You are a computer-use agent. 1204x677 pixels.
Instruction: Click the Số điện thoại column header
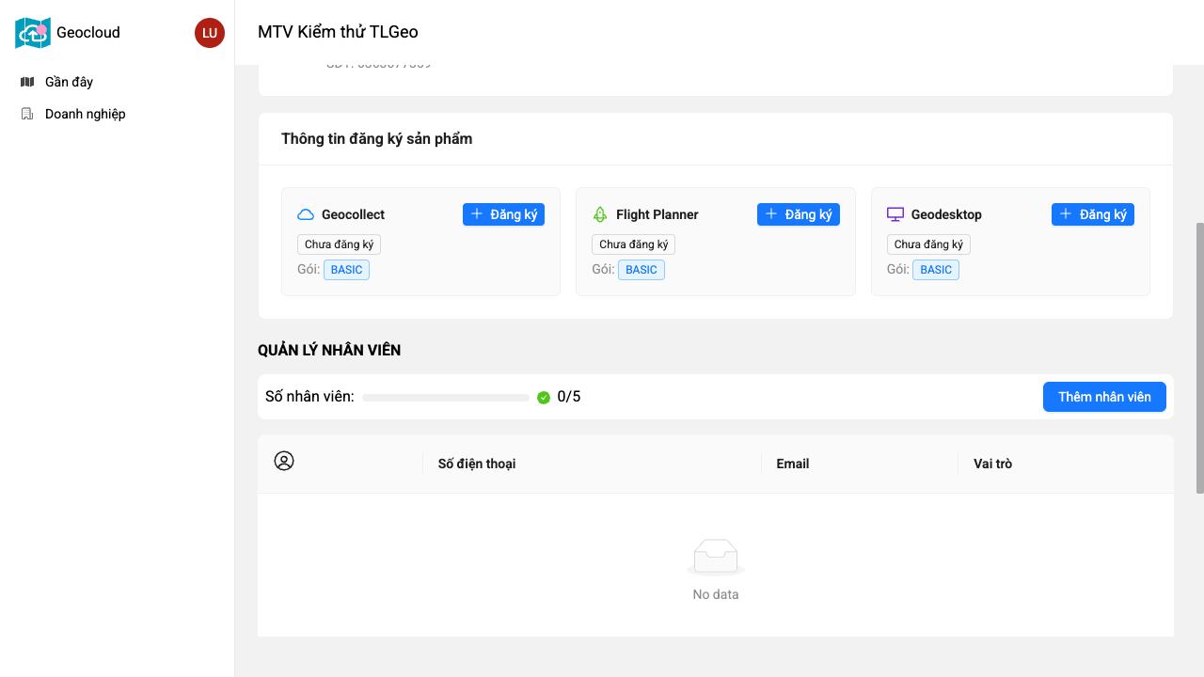(x=477, y=464)
